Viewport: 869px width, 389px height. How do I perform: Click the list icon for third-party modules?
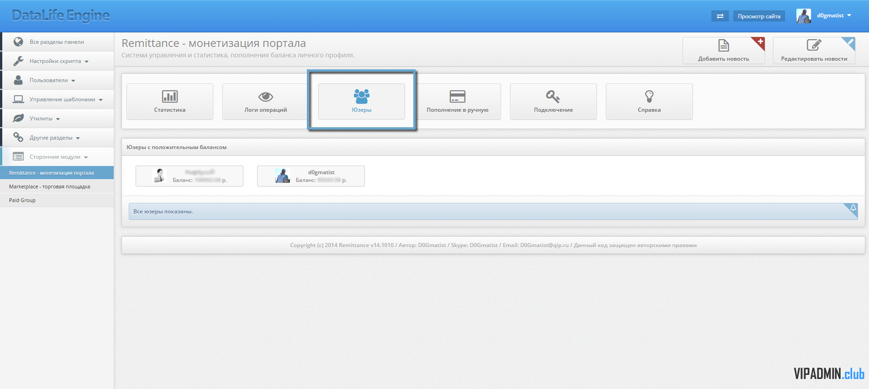pyautogui.click(x=18, y=156)
